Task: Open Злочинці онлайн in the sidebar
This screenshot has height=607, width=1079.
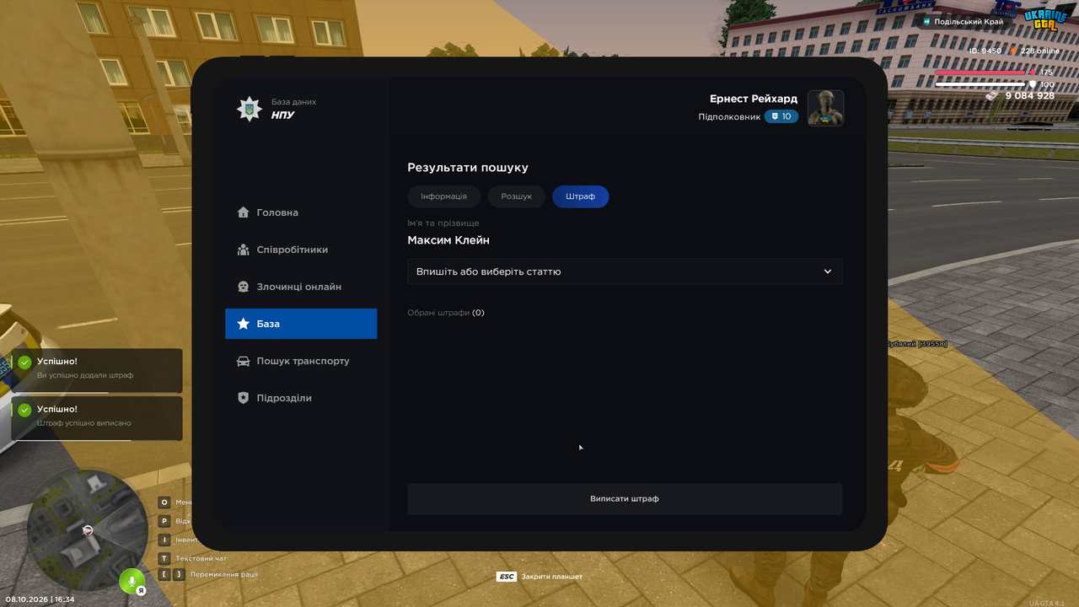Action: pyautogui.click(x=301, y=287)
